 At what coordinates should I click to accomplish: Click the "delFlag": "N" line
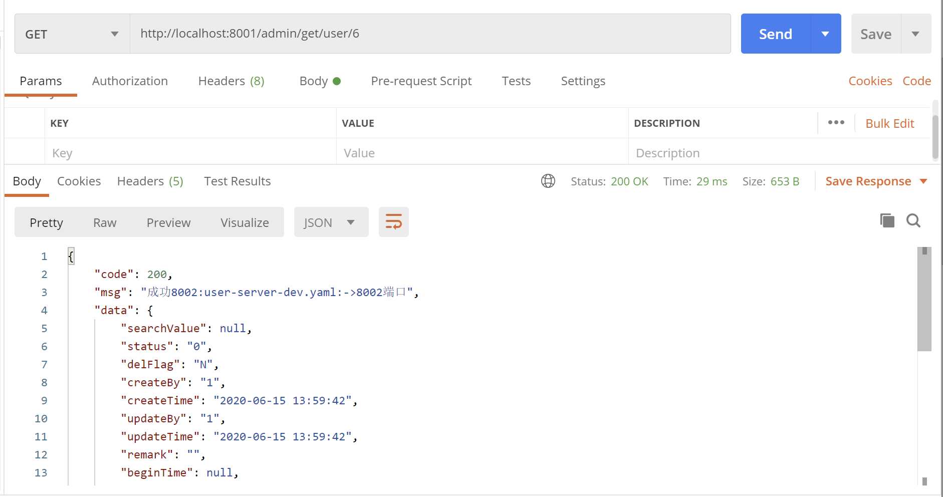[x=169, y=365]
